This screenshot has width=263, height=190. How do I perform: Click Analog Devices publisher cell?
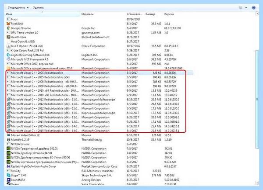pyautogui.click(x=91, y=180)
